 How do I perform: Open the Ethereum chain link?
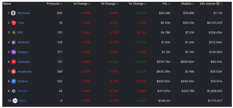[24, 13]
